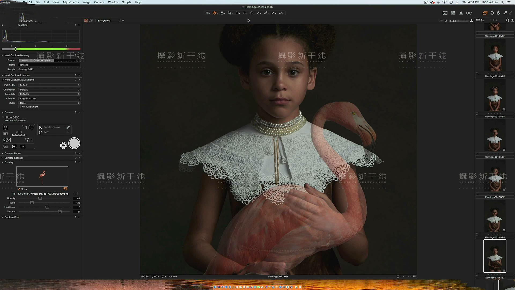
Task: Click the Copy Adjustments up-arrow icon
Action: pos(505,13)
